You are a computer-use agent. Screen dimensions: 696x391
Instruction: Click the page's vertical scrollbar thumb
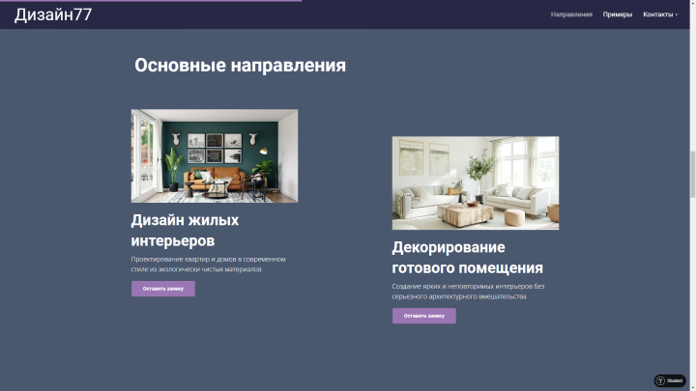[x=692, y=174]
